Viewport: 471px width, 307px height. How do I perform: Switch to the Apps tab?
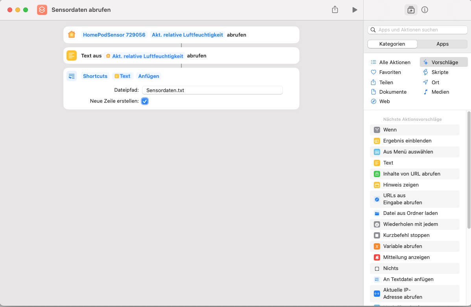pos(442,44)
